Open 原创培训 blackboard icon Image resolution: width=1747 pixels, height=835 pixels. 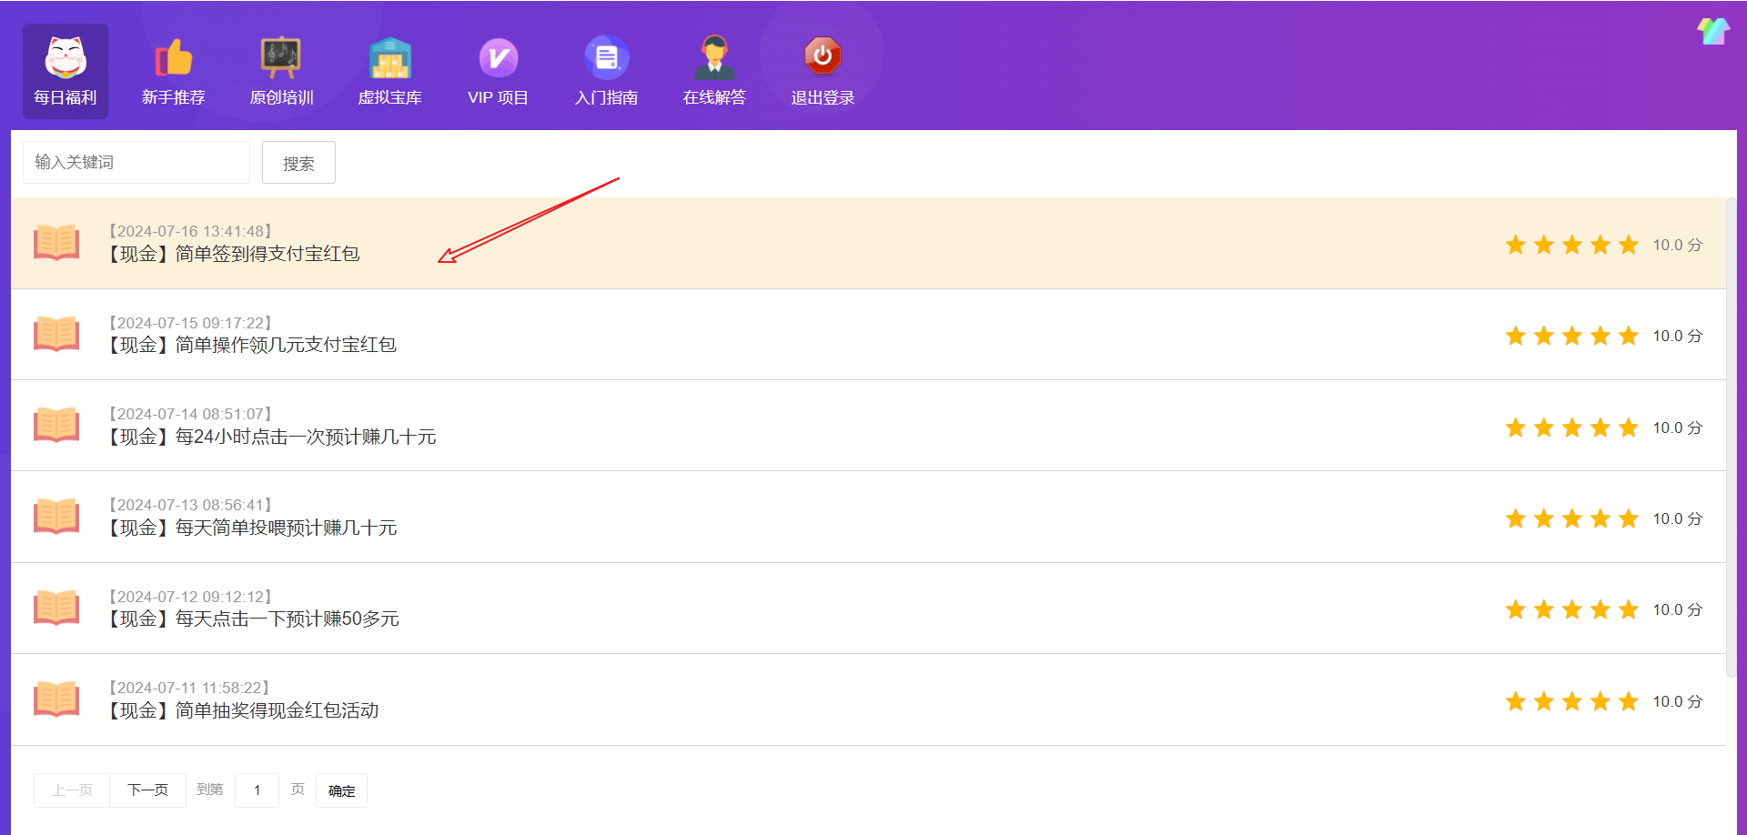(x=281, y=58)
